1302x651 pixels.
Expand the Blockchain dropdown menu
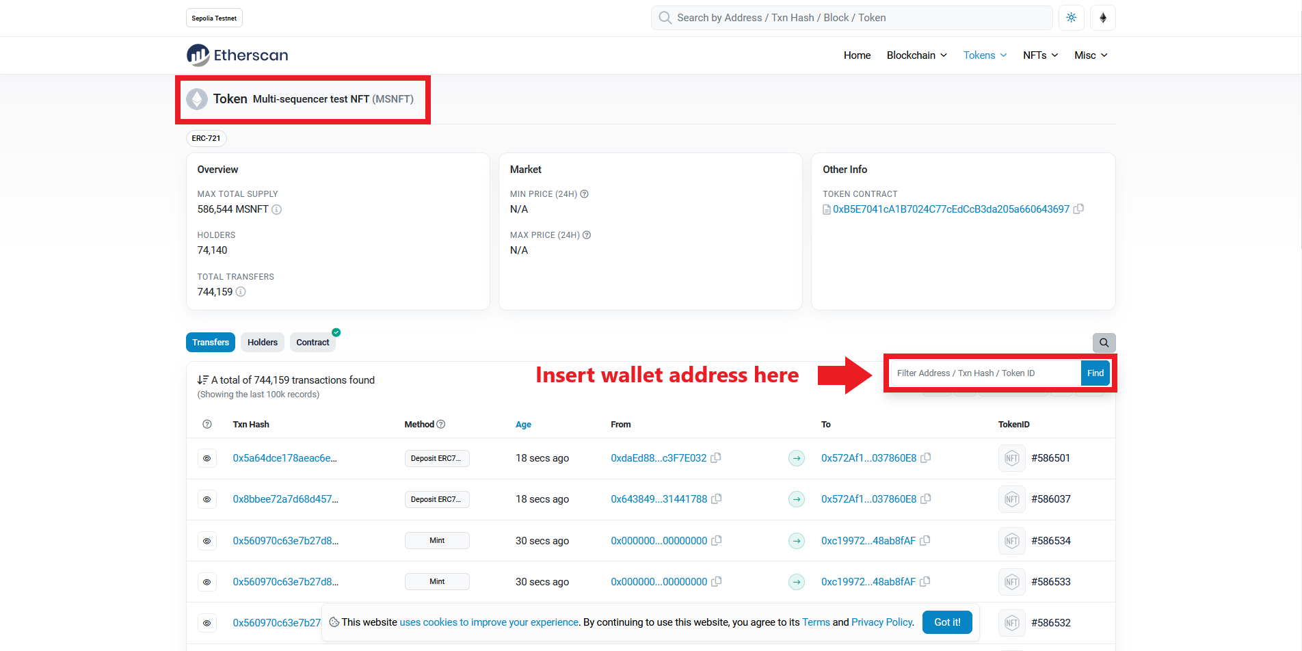click(916, 55)
